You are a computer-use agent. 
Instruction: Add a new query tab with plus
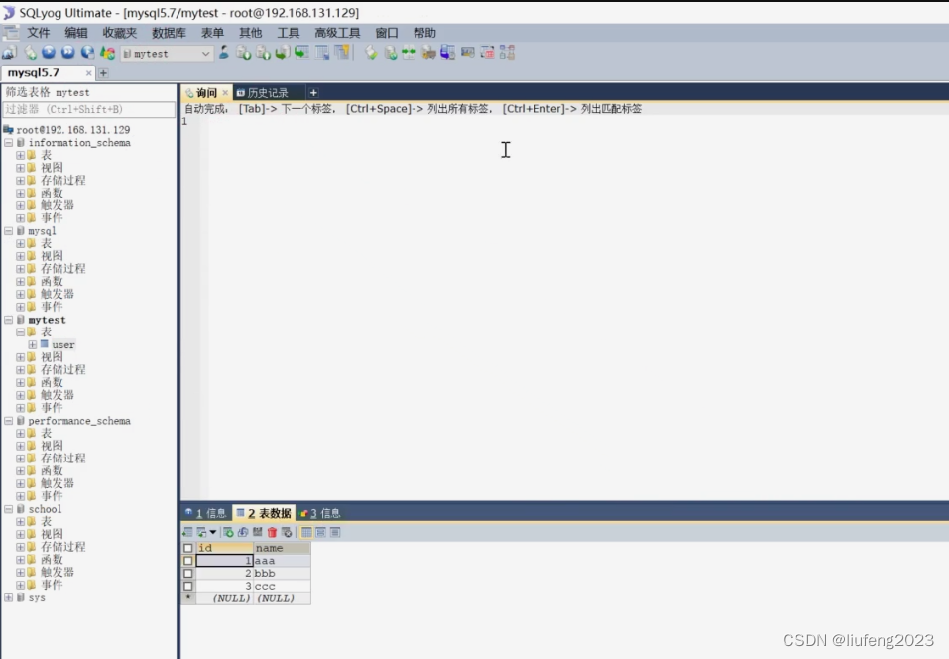(x=313, y=93)
